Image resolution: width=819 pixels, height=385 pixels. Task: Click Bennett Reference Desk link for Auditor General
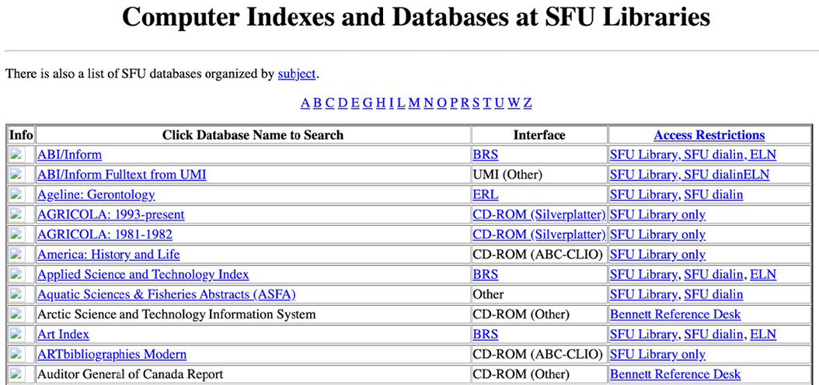[675, 373]
